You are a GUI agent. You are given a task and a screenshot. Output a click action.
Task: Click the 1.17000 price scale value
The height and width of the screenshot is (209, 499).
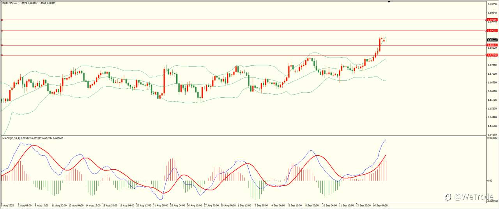click(x=492, y=74)
